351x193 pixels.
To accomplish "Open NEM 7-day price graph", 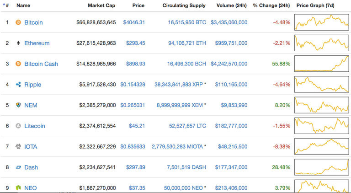I will tap(322, 105).
